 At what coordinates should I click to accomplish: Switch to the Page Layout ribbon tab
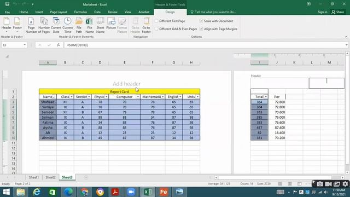coord(59,12)
